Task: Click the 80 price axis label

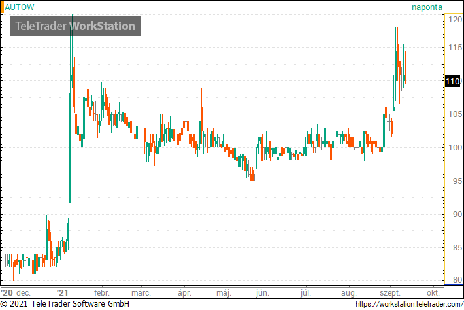Action: (x=457, y=279)
